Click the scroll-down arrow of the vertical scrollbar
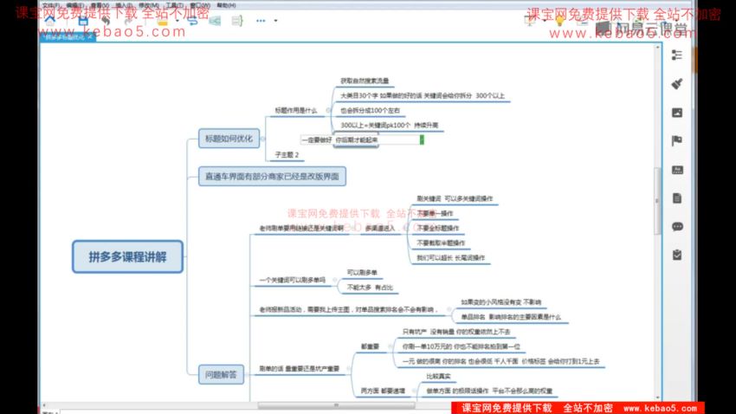 point(657,398)
